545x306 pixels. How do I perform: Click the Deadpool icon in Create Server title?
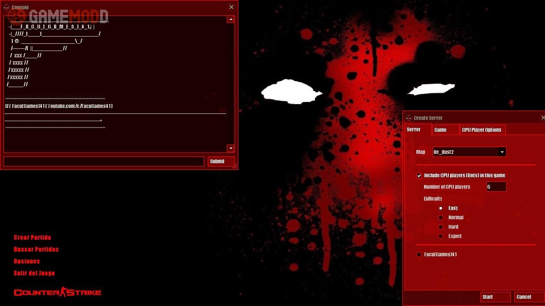click(409, 118)
